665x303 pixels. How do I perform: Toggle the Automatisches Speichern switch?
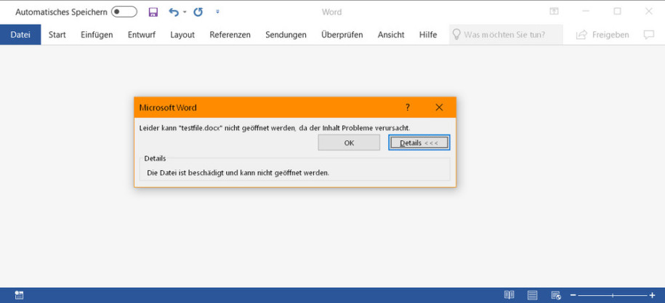click(x=124, y=12)
